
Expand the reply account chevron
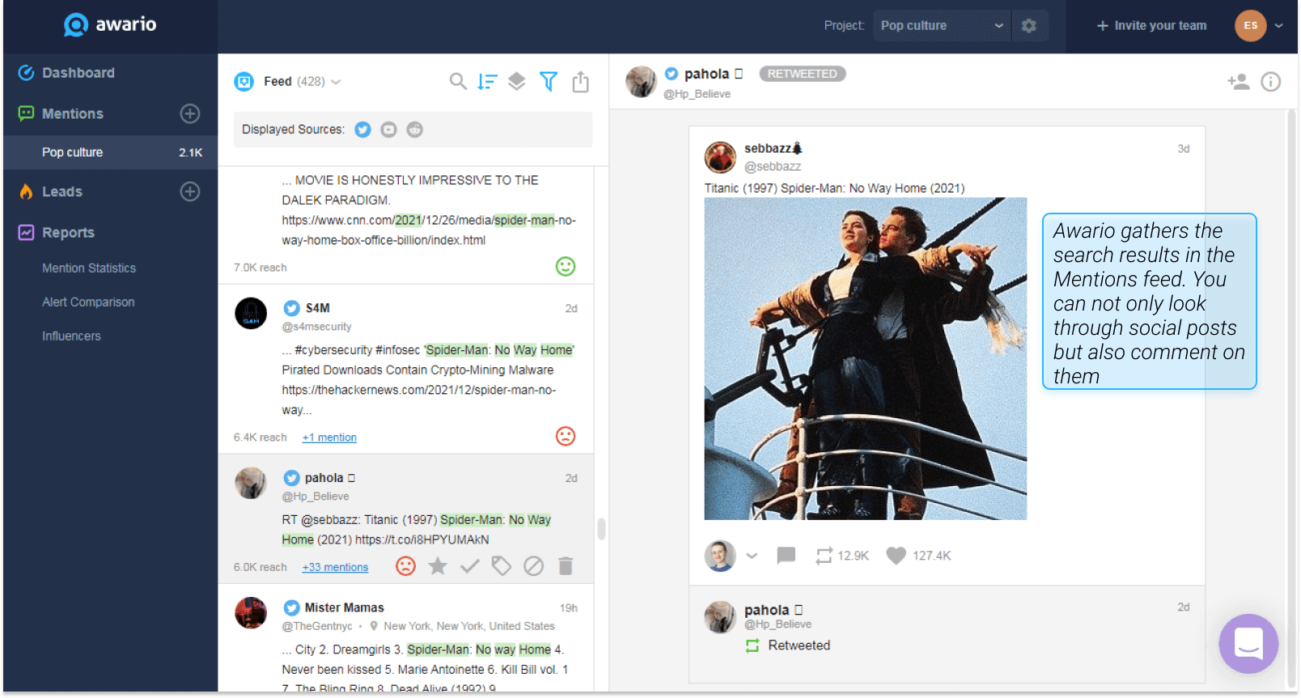tap(752, 556)
